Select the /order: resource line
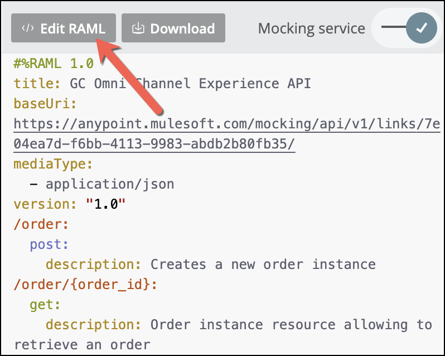 pyautogui.click(x=41, y=224)
